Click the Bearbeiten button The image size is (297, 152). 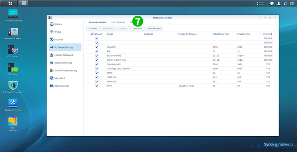pos(108,29)
